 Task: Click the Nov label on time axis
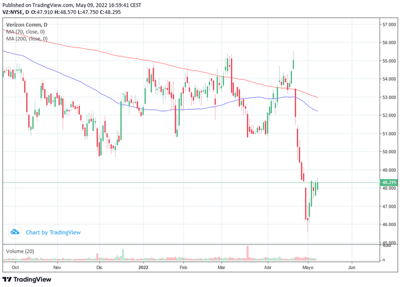(x=57, y=268)
